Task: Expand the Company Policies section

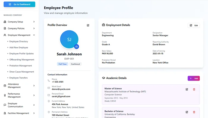Action: pyautogui.click(x=34, y=29)
